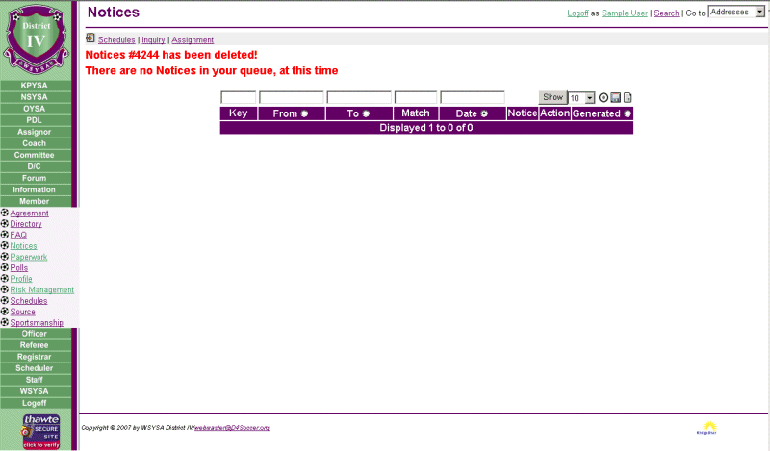Click the Key filter input field
The image size is (770, 451).
pos(238,98)
